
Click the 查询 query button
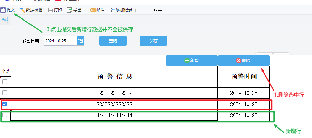click(x=113, y=41)
